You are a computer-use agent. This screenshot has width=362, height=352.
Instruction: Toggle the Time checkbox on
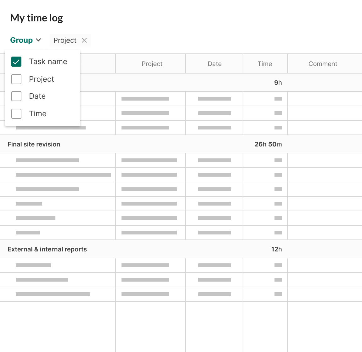[16, 114]
